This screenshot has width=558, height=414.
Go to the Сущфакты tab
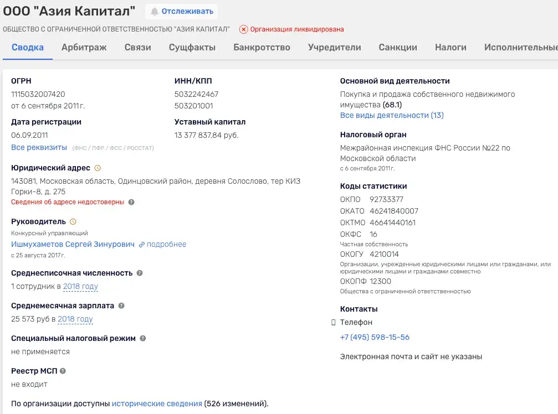pyautogui.click(x=192, y=47)
